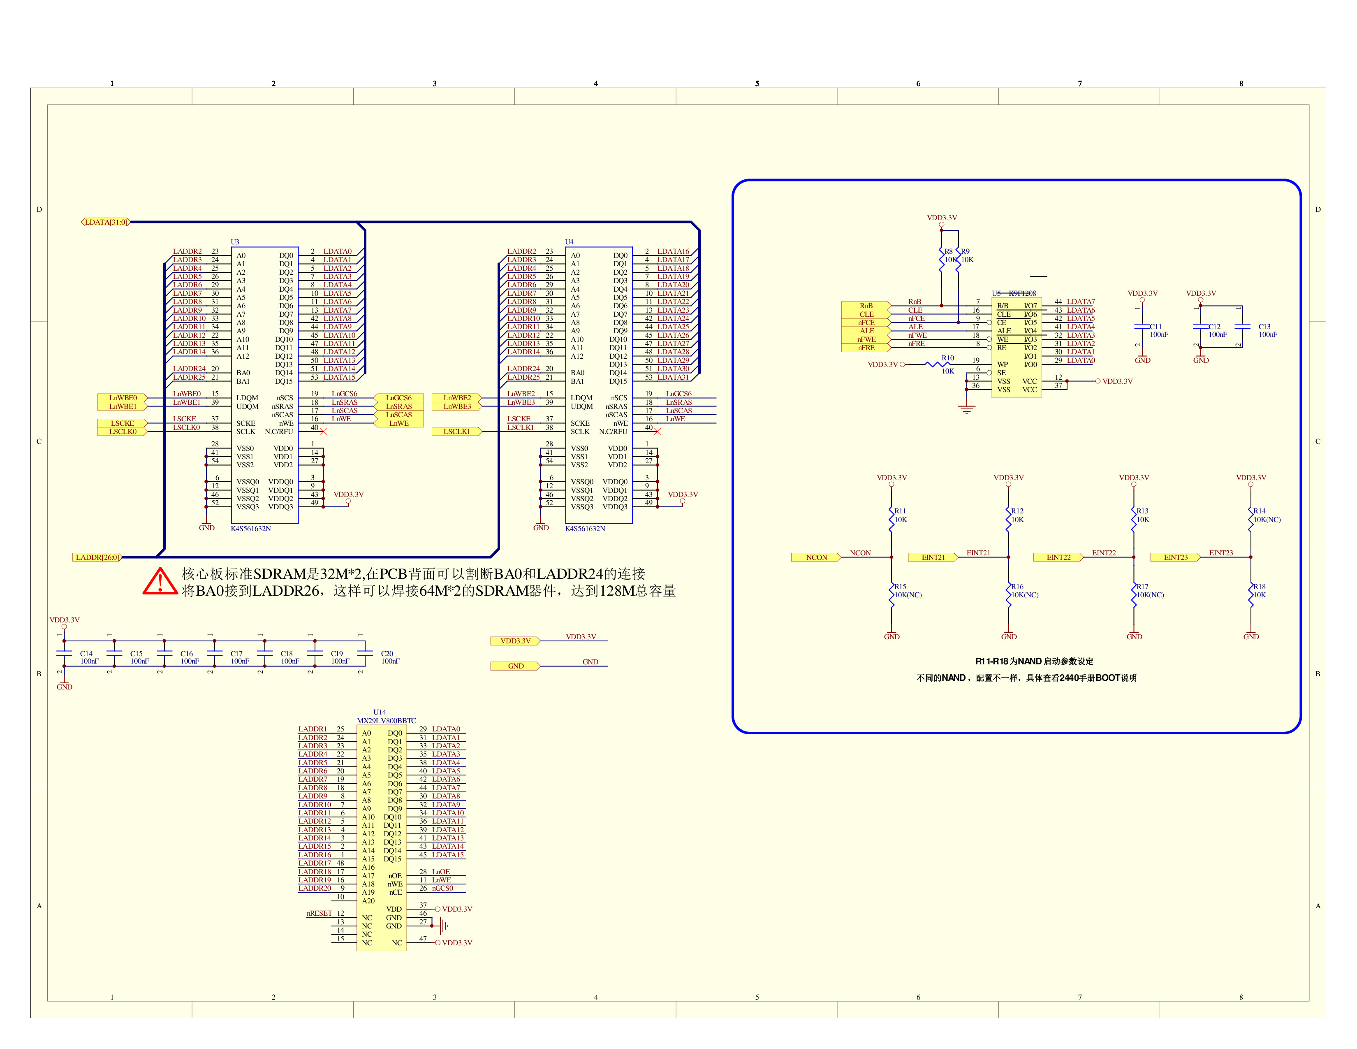The height and width of the screenshot is (1049, 1357).
Task: Click the NCON yellow port label
Action: [816, 557]
